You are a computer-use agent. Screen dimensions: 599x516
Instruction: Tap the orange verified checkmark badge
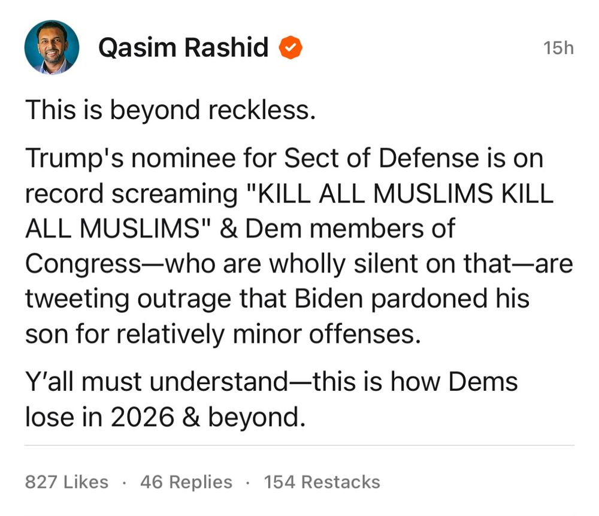(x=291, y=47)
